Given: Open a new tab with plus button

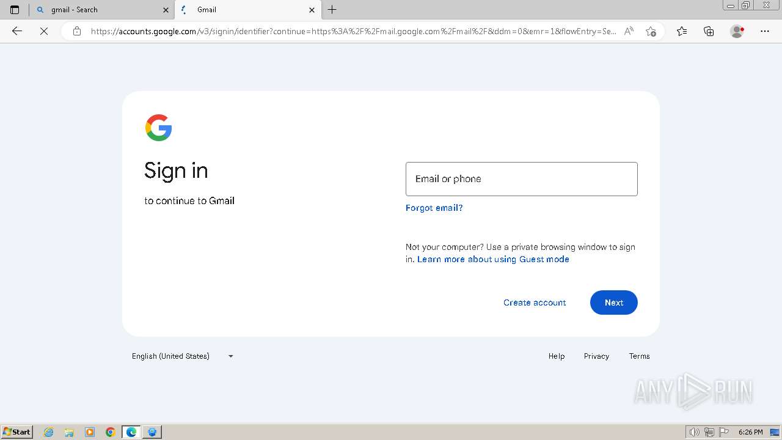Looking at the screenshot, I should click(x=332, y=10).
